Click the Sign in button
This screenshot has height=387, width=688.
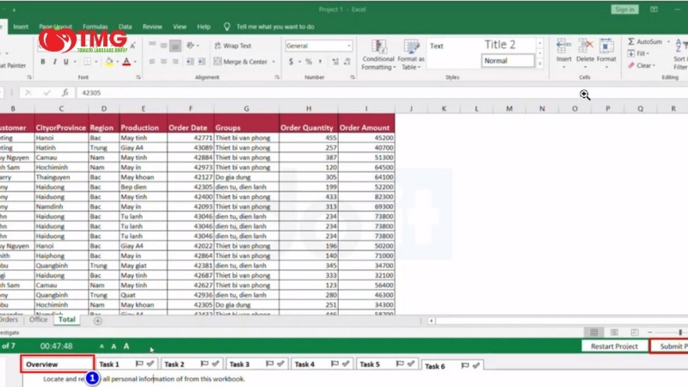(624, 9)
